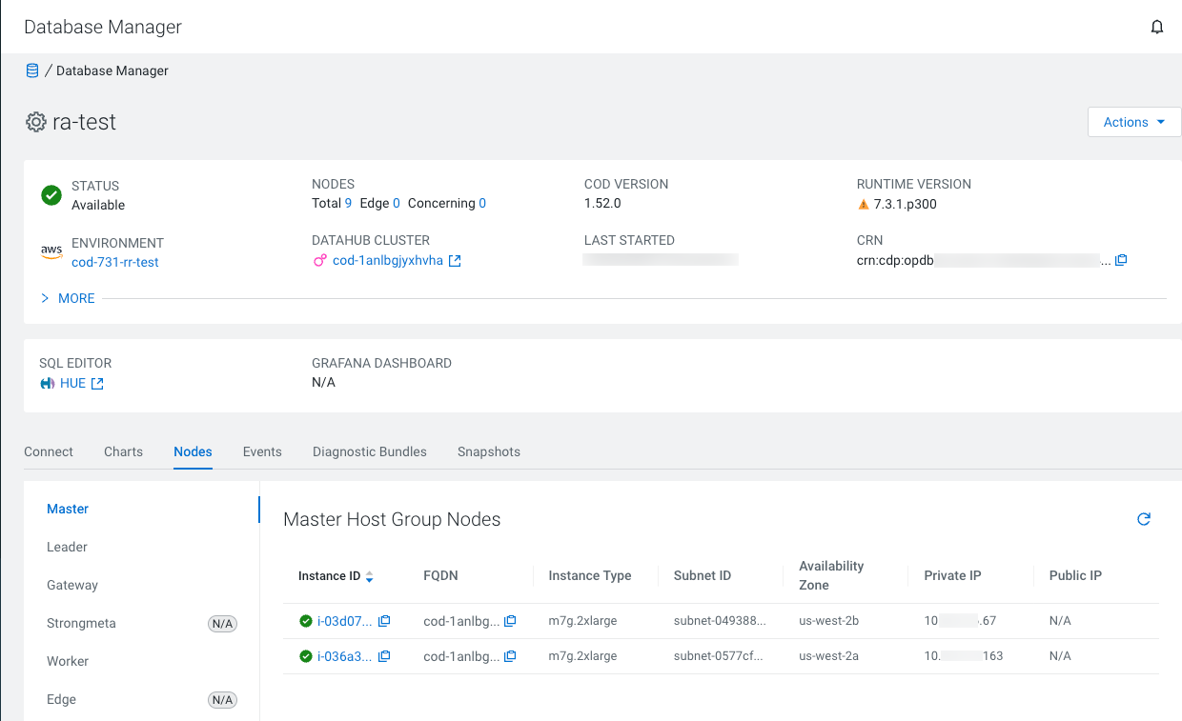The image size is (1182, 721).
Task: Copy instance ID i-036a3 to clipboard
Action: tap(384, 656)
